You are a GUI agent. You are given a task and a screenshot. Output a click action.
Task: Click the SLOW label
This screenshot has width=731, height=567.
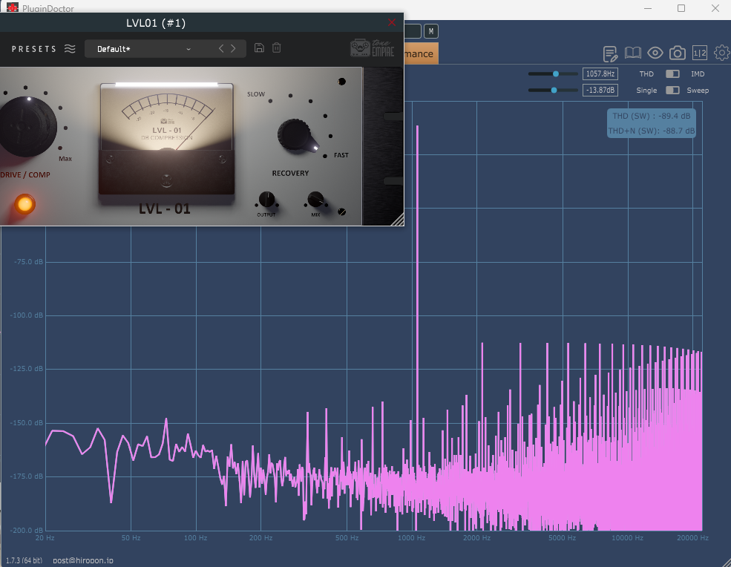click(x=256, y=94)
